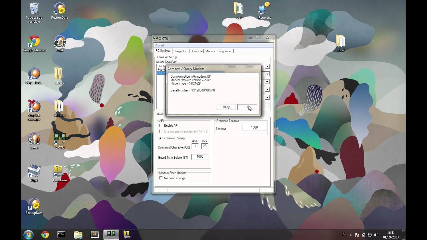Launch Google Chrome from the desktop
427x240 pixels.
pyautogui.click(x=34, y=44)
